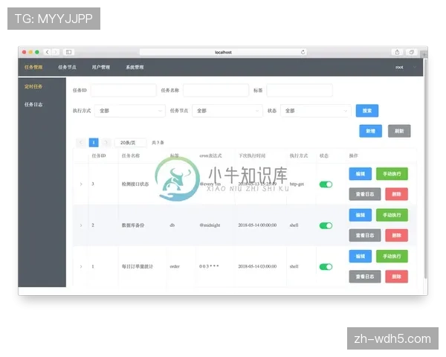
Task: Click 编辑 for task 检测接口状态
Action: point(360,174)
